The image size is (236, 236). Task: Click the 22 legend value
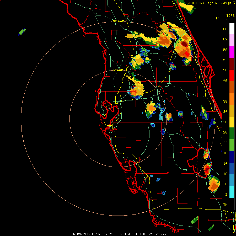click(x=225, y=143)
